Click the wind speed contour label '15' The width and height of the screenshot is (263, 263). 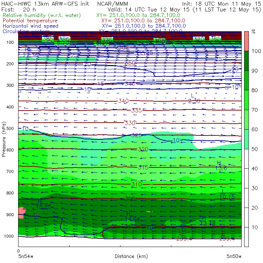click(101, 84)
